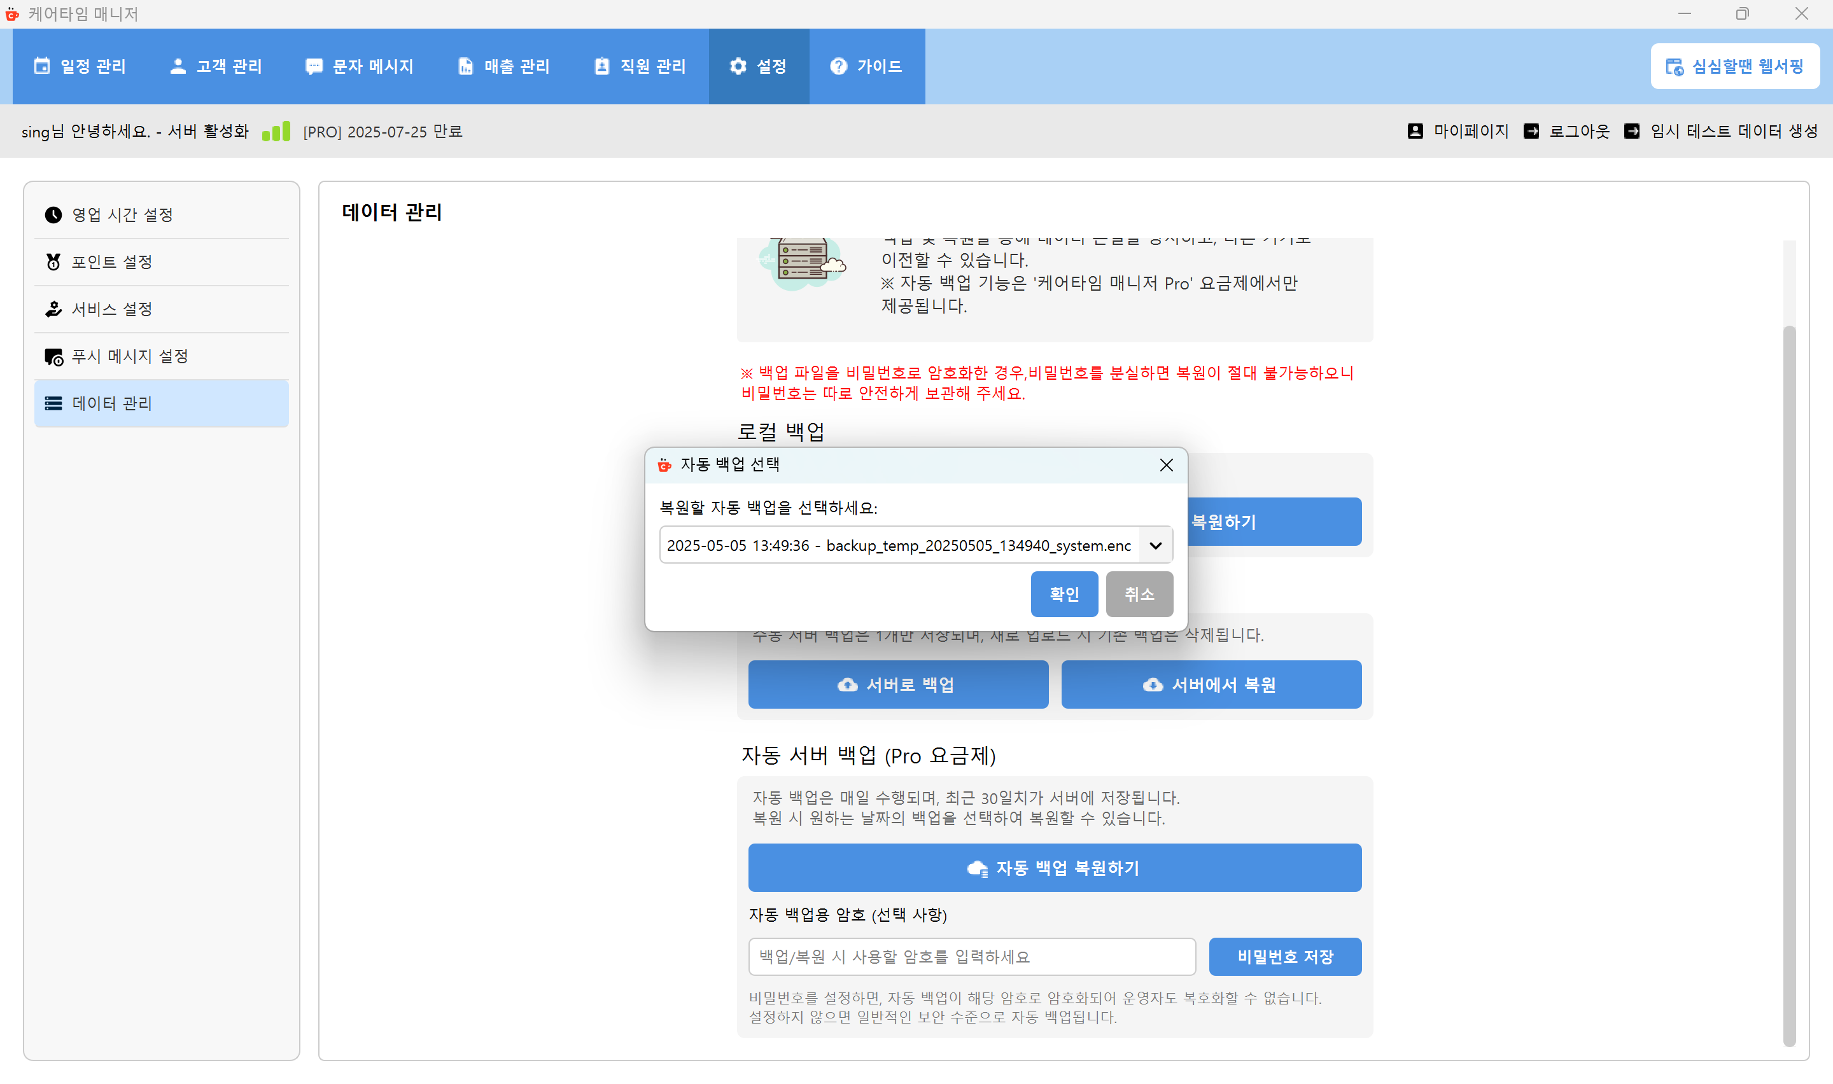Click 비밀번호 저장 button
Viewport: 1833px width, 1084px height.
click(x=1285, y=957)
